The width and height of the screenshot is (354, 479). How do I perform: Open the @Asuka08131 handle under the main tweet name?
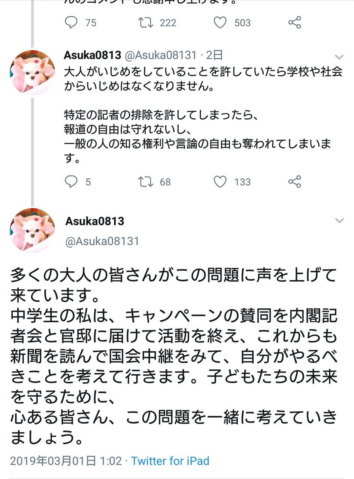point(102,241)
